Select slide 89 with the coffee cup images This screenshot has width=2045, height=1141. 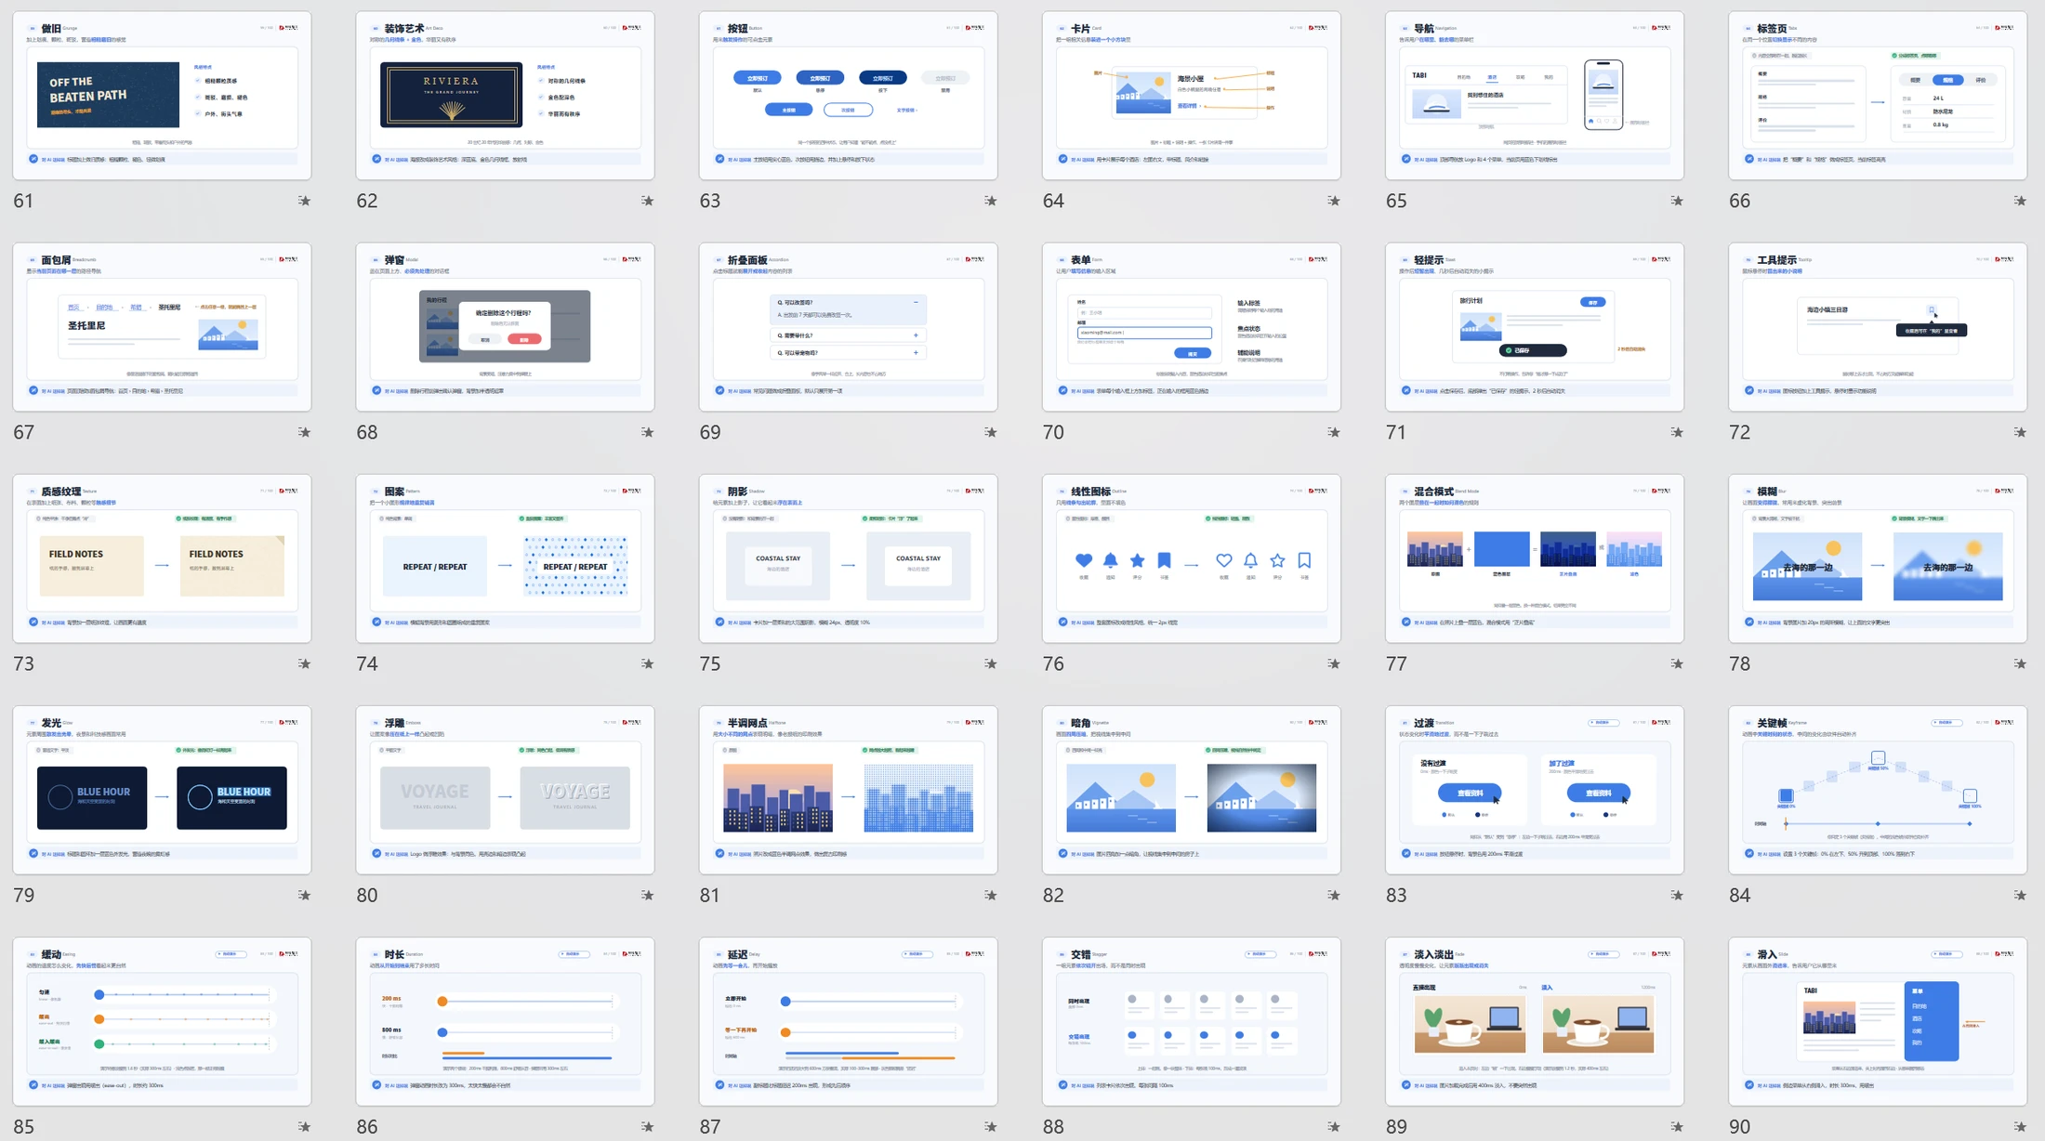[1534, 1021]
